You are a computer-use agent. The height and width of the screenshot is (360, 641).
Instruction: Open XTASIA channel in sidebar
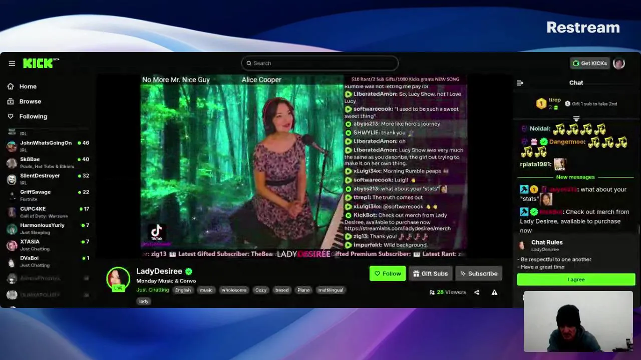pyautogui.click(x=48, y=245)
